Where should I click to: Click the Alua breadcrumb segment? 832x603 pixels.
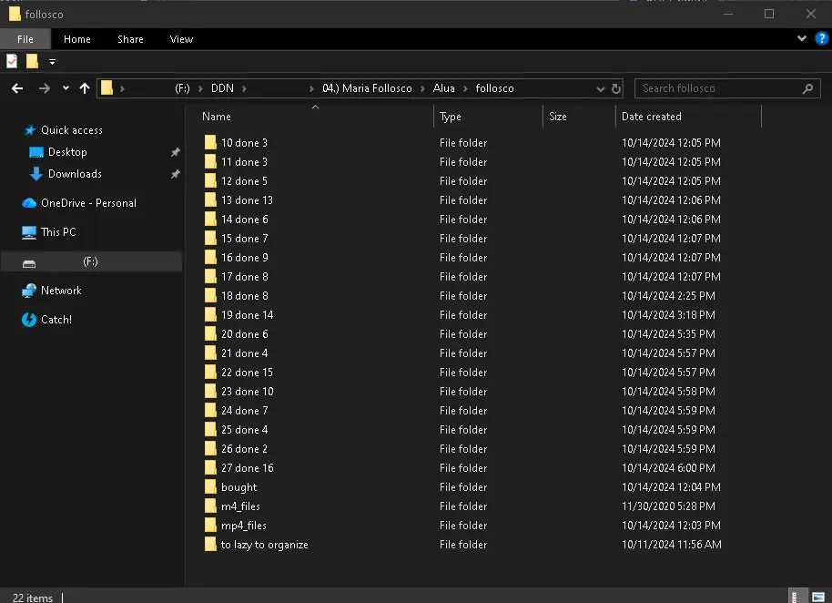pyautogui.click(x=443, y=88)
